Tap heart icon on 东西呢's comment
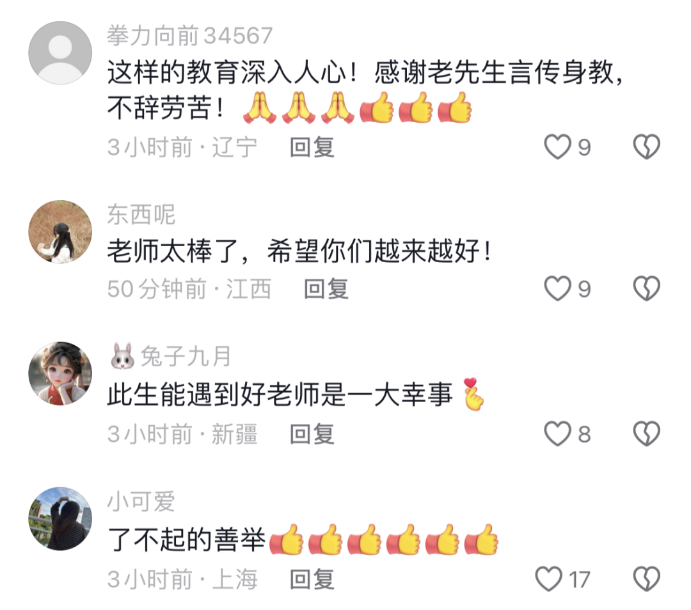 (x=557, y=288)
